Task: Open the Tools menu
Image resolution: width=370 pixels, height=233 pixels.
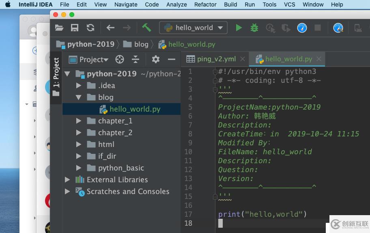Action: click(x=269, y=4)
